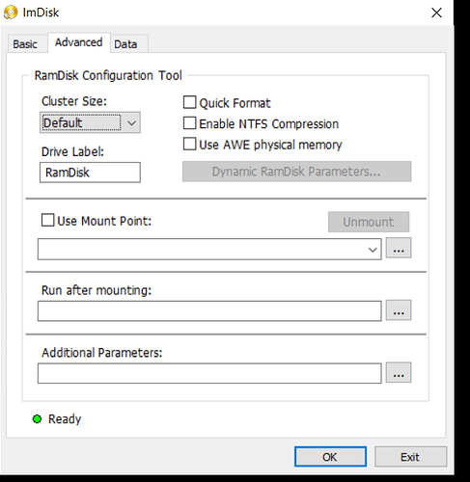Focus the Additional Parameters field
This screenshot has height=482, width=470.
pos(209,373)
